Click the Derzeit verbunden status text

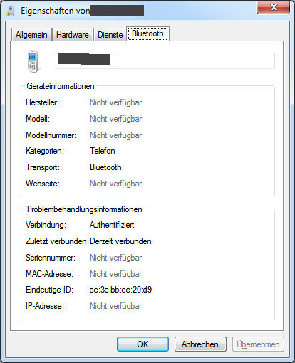120,241
